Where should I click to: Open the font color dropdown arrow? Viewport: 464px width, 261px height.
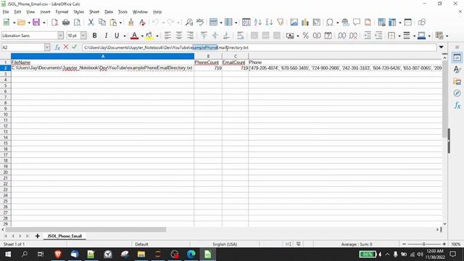pos(142,36)
